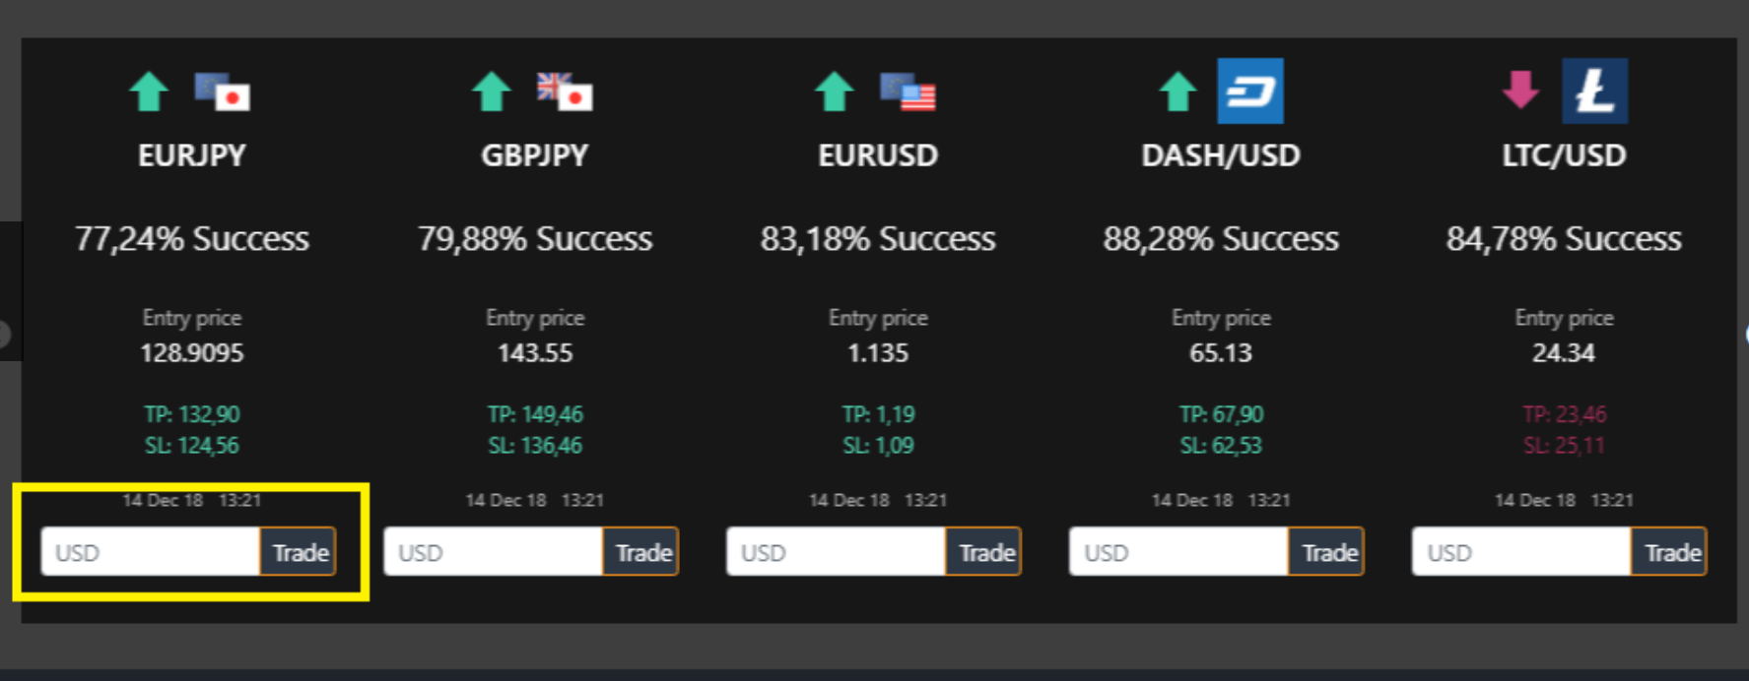Focus the USD amount field for LTC/USD

[1522, 552]
